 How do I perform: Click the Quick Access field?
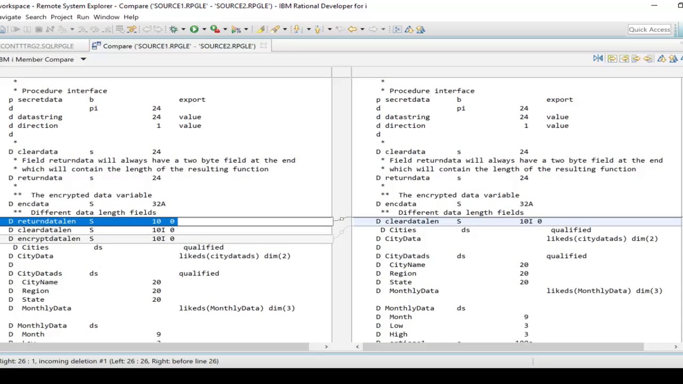click(649, 29)
